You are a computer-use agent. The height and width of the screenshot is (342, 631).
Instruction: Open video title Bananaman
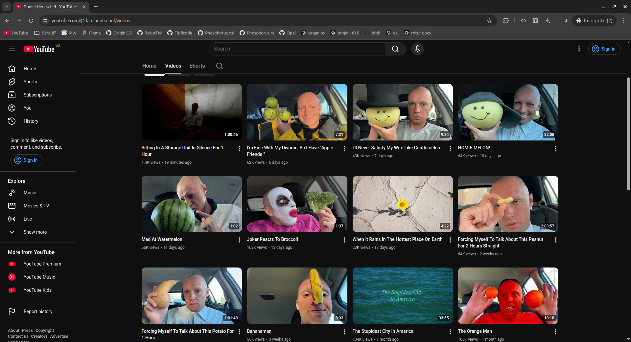click(x=259, y=331)
